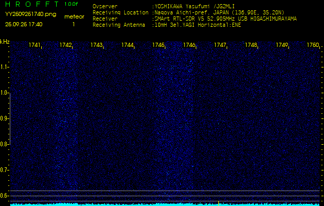Click the 1743 time tick label
Screen dimensions: 324x206
(x=96, y=45)
